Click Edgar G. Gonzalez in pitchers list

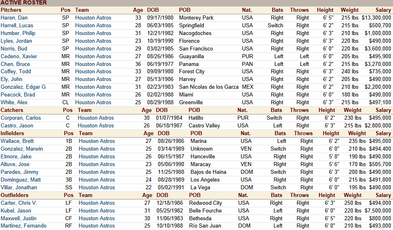coord(24,87)
